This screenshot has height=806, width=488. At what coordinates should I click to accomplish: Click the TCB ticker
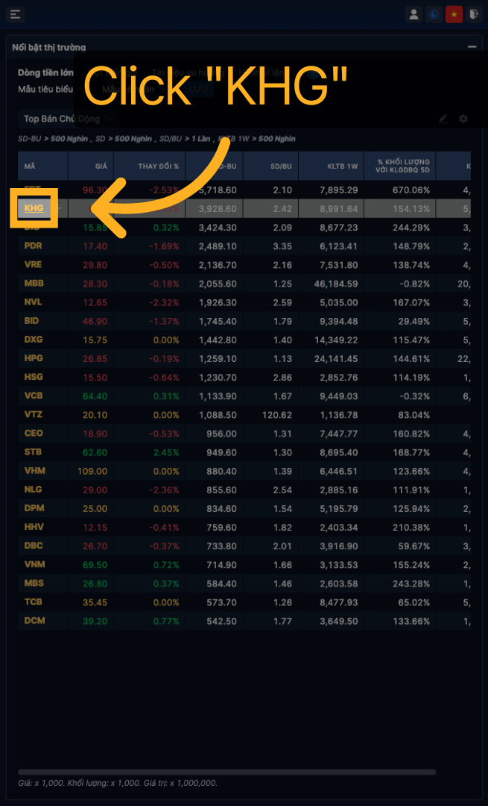[x=34, y=602]
